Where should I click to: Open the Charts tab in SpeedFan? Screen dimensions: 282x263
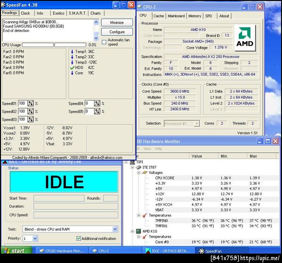click(x=95, y=13)
